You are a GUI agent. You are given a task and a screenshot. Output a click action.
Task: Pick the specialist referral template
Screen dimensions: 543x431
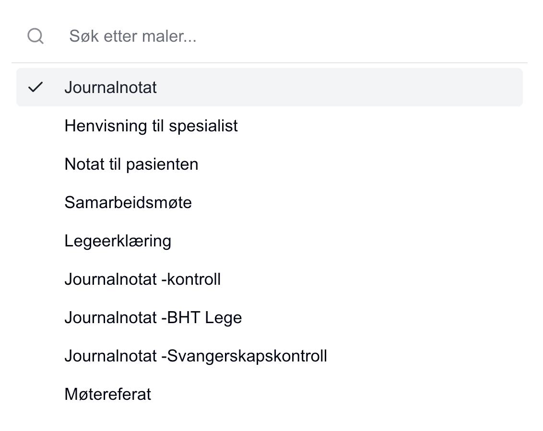[x=151, y=126]
